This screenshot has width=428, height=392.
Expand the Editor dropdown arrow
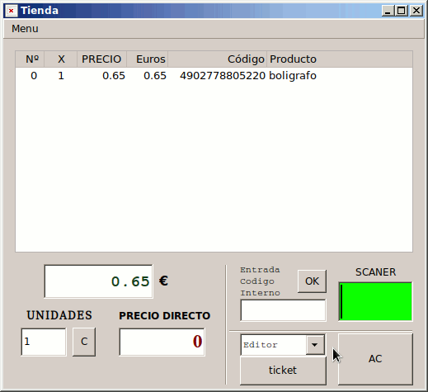pyautogui.click(x=315, y=345)
